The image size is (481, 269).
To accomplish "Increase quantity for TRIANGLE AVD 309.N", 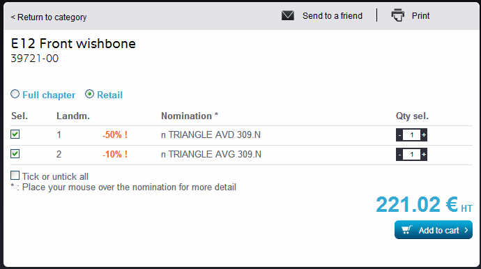I will (x=424, y=135).
